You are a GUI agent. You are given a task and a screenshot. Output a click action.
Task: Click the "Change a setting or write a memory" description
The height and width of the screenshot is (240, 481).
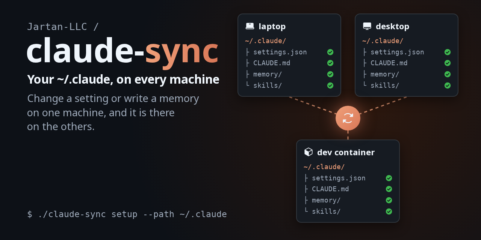[113, 98]
